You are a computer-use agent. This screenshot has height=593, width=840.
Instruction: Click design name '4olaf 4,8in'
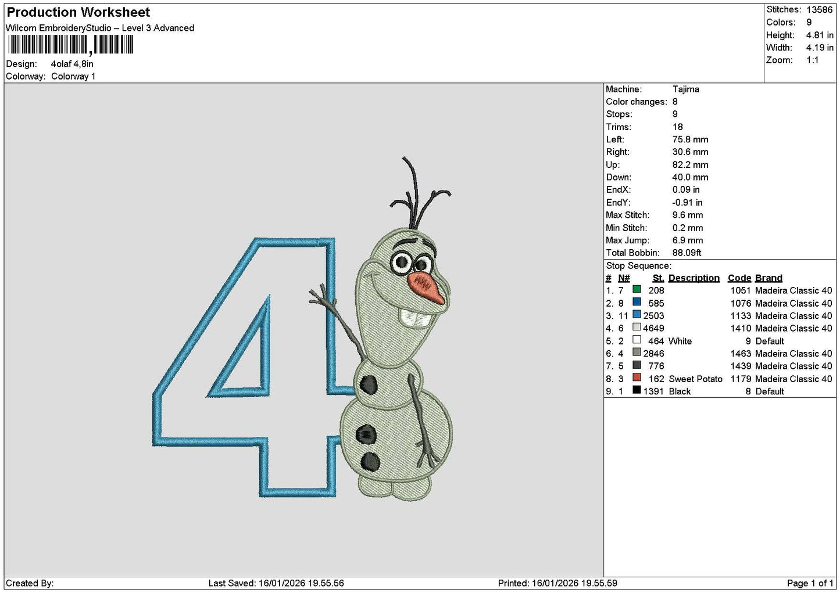click(72, 64)
